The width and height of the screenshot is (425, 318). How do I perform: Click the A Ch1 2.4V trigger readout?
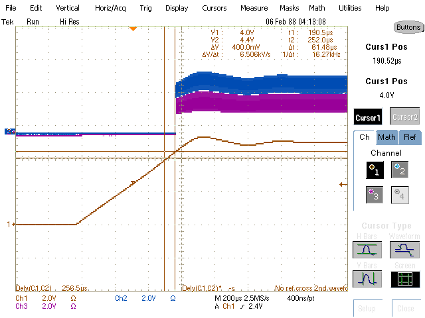(x=238, y=306)
